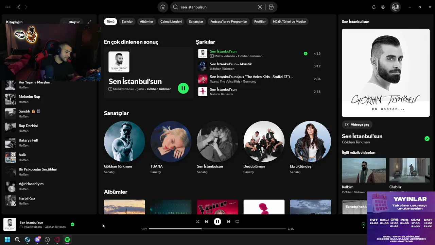435x245 pixels.
Task: Go forward with the right arrow
Action: pos(26,7)
